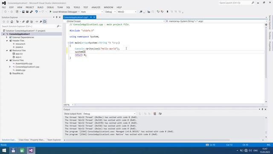Image resolution: width=273 pixels, height=154 pixels.
Task: Open the Server Explorer side tab
Action: point(270,22)
